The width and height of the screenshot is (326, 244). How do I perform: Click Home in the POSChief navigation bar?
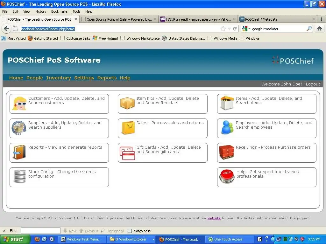(x=16, y=78)
